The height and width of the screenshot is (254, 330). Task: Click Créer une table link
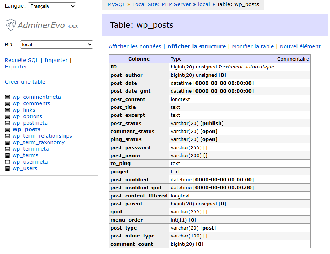point(25,82)
